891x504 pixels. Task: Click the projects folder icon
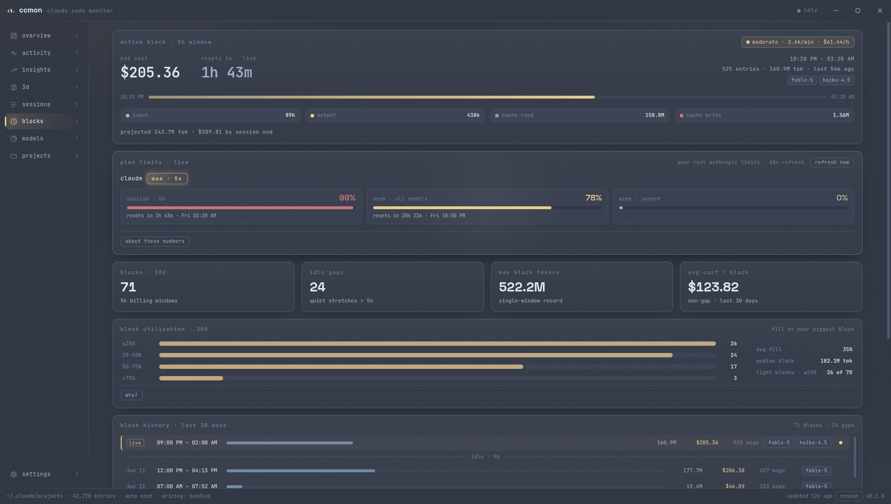click(x=13, y=156)
